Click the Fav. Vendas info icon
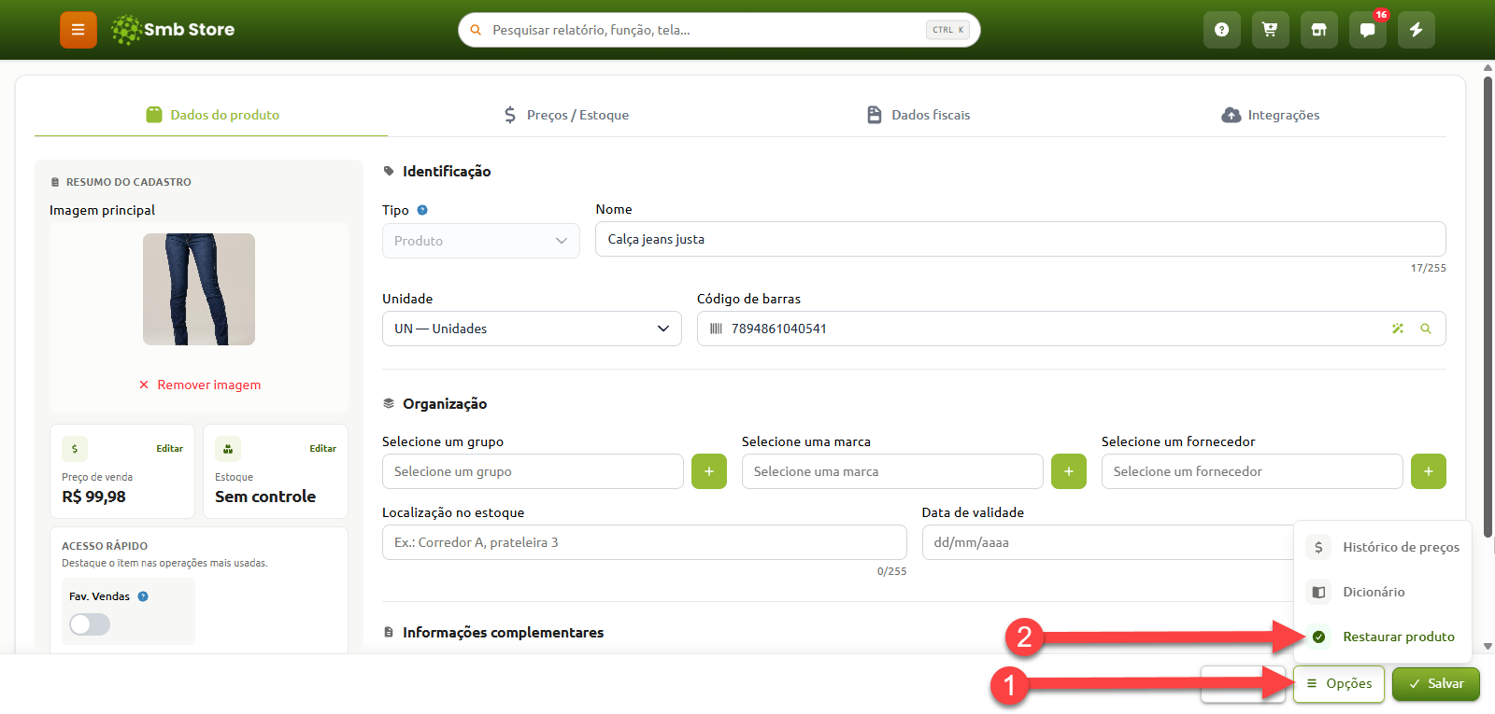1495x714 pixels. click(143, 596)
